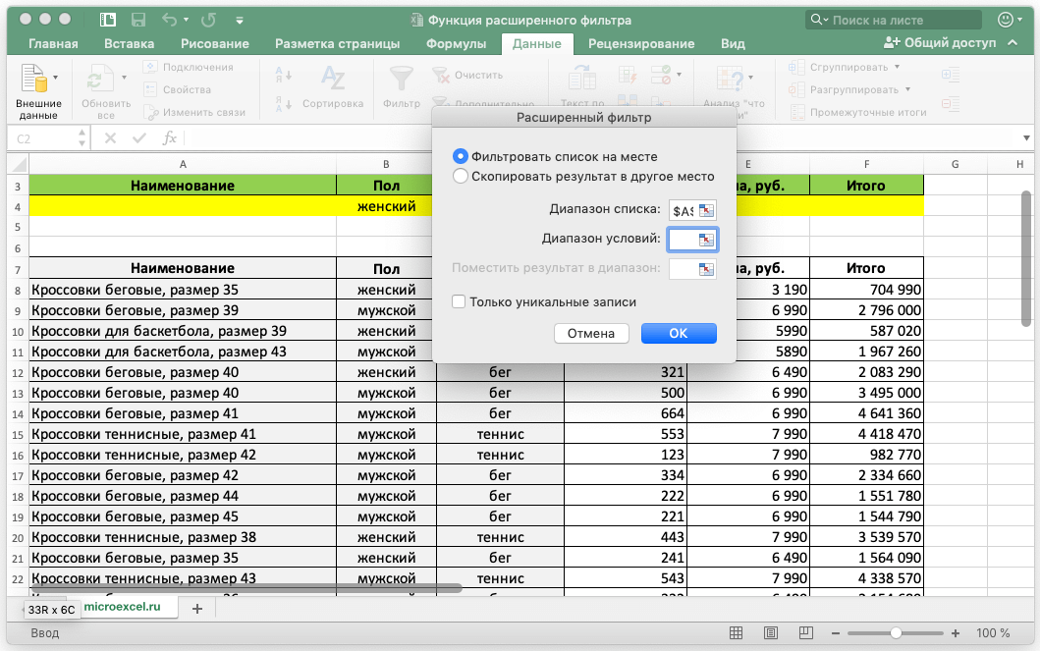Open the Разметка страницы tab
Viewport: 1040px width, 651px height.
337,44
